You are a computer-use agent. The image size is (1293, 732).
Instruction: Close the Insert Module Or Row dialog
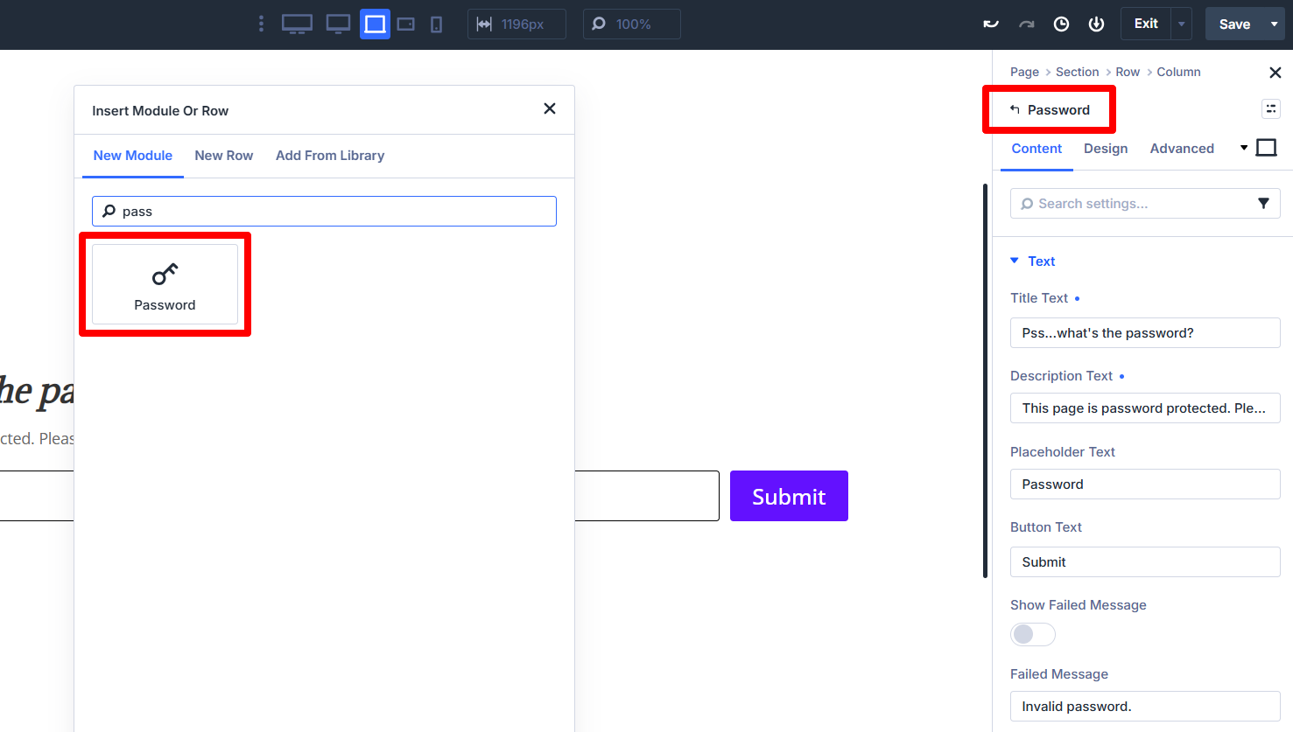tap(550, 108)
